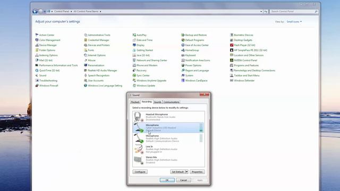
Task: Open Windows Update icon
Action: (134, 85)
